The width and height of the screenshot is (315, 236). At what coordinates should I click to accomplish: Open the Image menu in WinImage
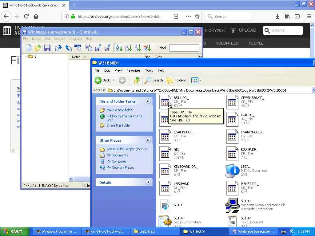(36, 39)
